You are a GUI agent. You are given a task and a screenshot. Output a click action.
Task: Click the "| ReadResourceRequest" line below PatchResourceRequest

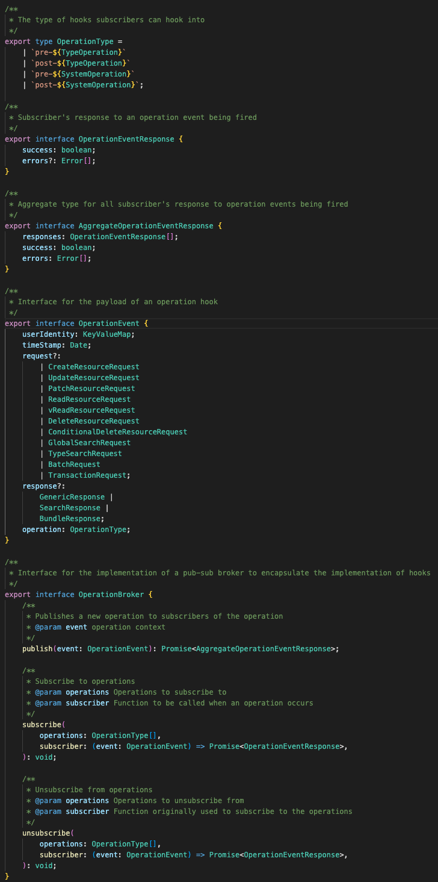pos(85,399)
